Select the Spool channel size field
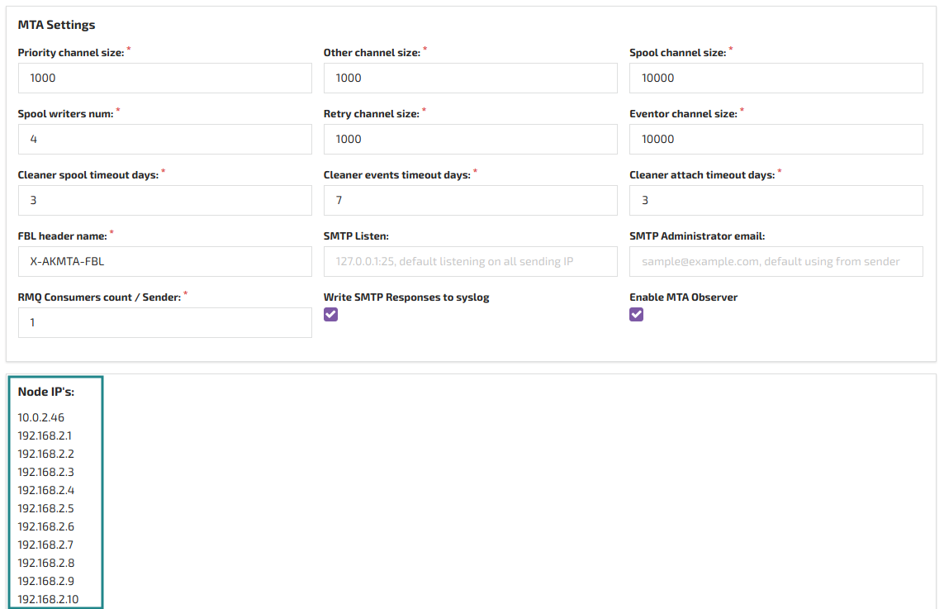 coord(776,79)
